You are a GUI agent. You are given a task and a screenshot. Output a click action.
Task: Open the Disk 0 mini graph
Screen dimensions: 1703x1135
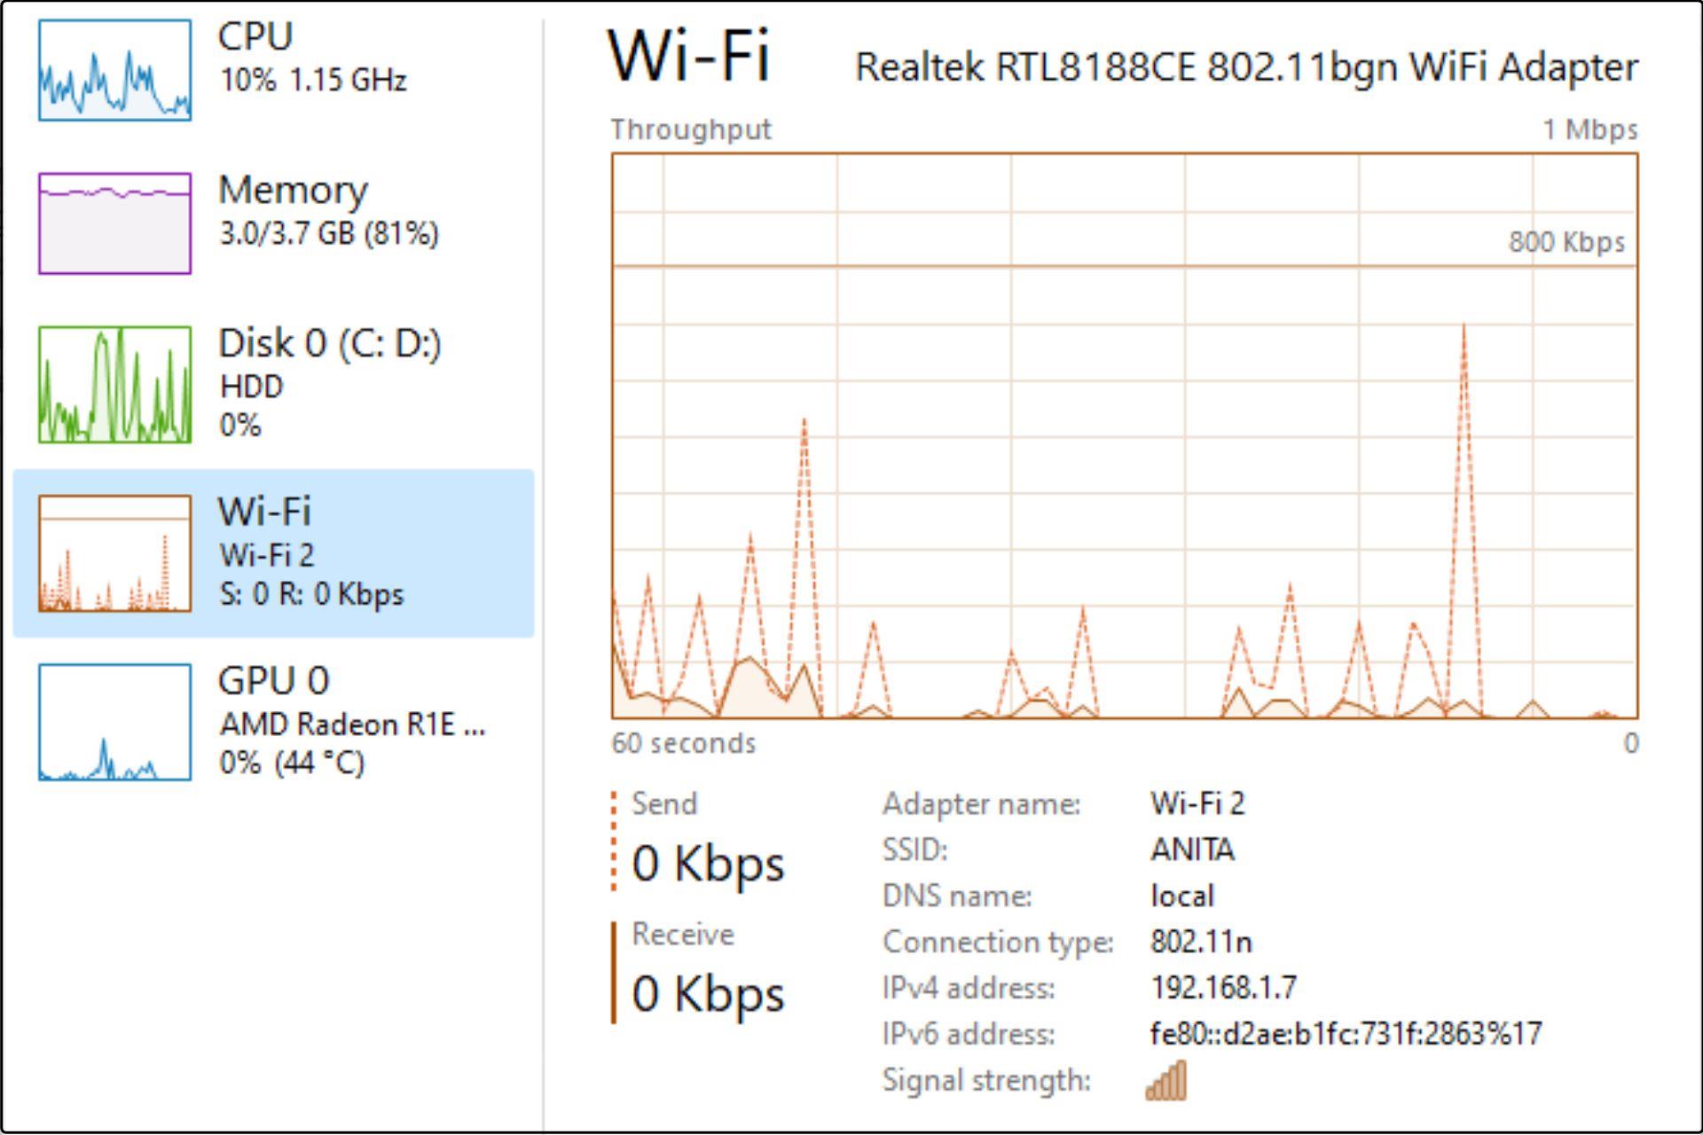tap(114, 384)
